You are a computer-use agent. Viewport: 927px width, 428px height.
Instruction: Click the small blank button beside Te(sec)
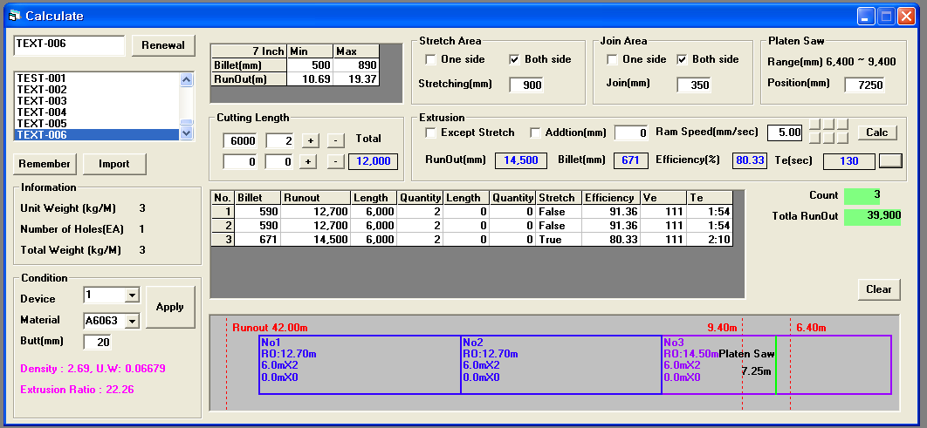[891, 161]
